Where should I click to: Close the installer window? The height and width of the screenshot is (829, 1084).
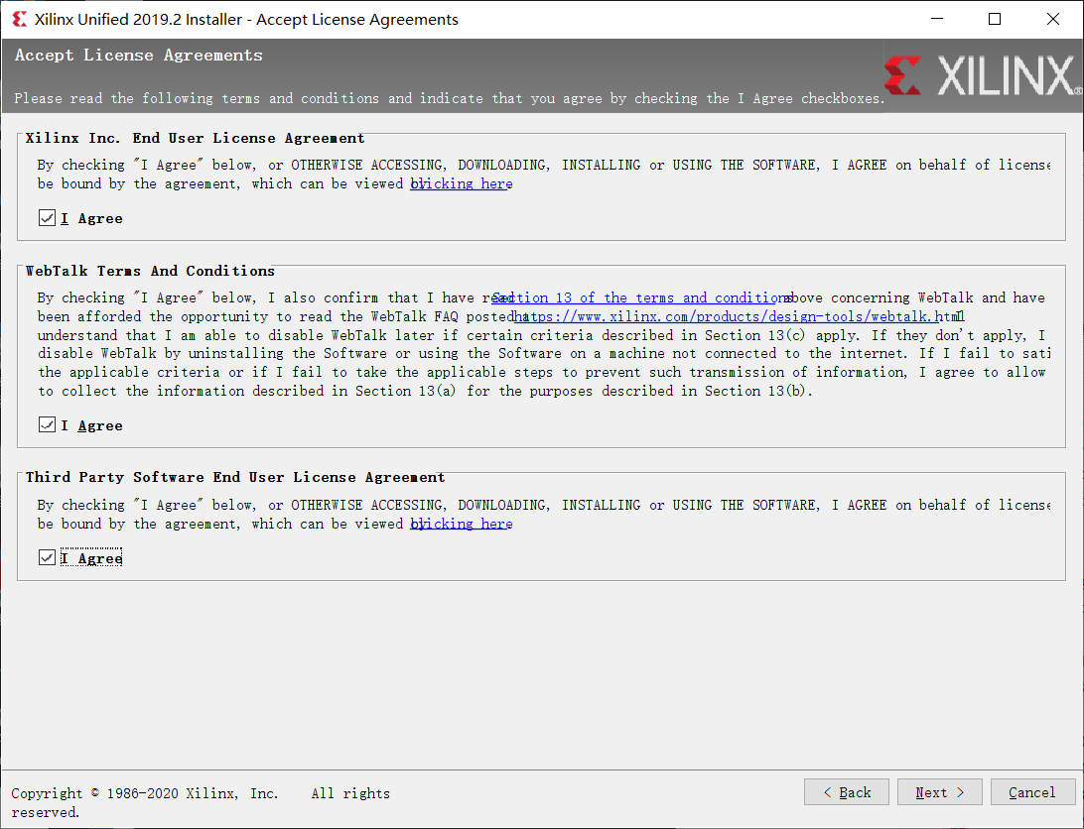(x=1053, y=20)
